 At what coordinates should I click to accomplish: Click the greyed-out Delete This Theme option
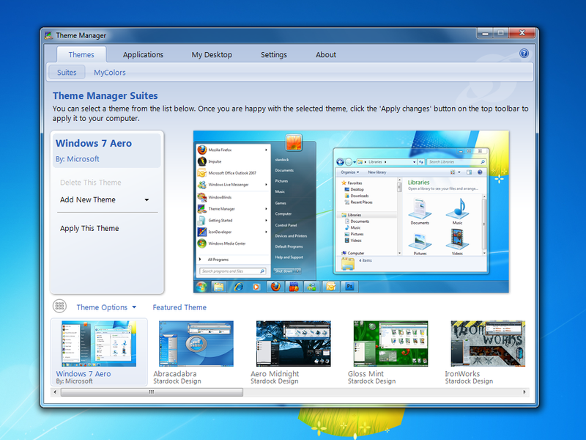click(90, 183)
